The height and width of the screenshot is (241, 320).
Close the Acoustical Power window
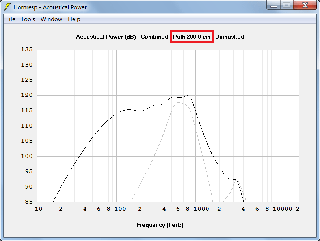click(x=305, y=6)
